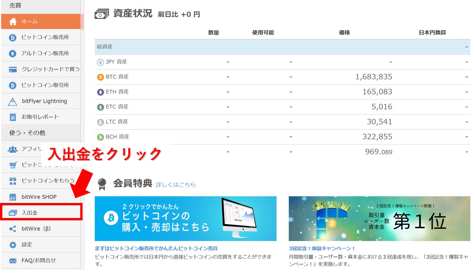Click the 価格 column header

344,33
